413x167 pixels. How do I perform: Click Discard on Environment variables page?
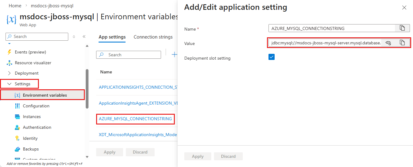[140, 152]
